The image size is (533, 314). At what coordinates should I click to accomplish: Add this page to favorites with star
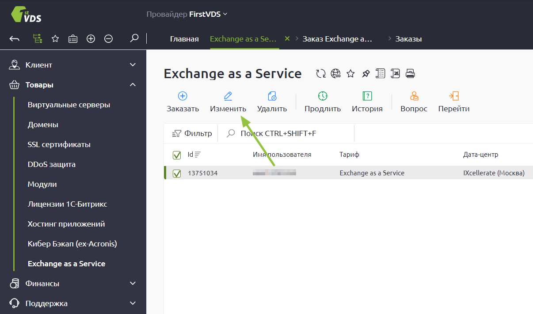coord(350,74)
